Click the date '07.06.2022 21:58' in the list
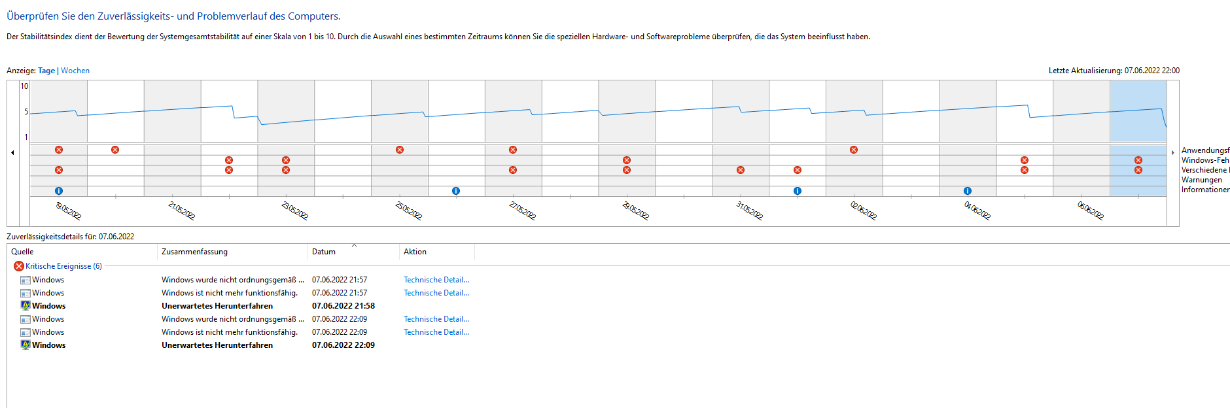The height and width of the screenshot is (408, 1230). click(x=343, y=305)
